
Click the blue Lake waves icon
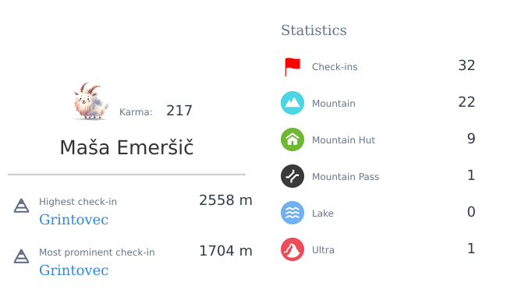(x=292, y=213)
